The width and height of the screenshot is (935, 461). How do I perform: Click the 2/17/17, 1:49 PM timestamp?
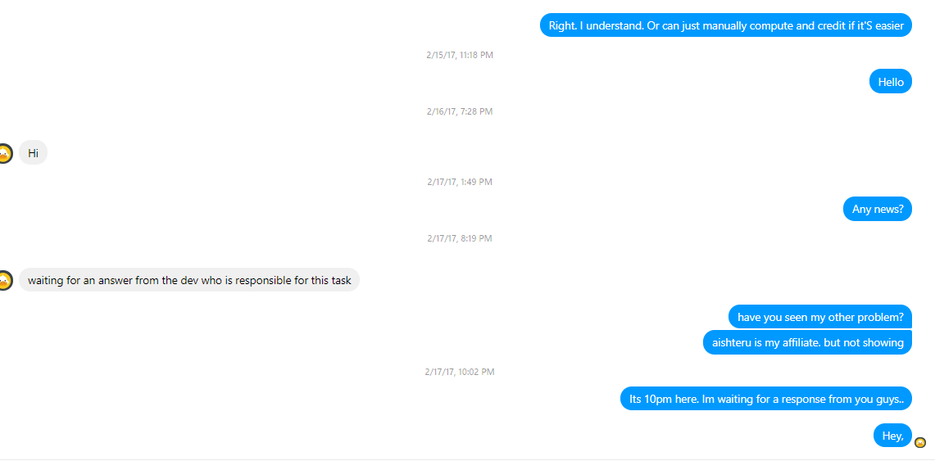(460, 182)
